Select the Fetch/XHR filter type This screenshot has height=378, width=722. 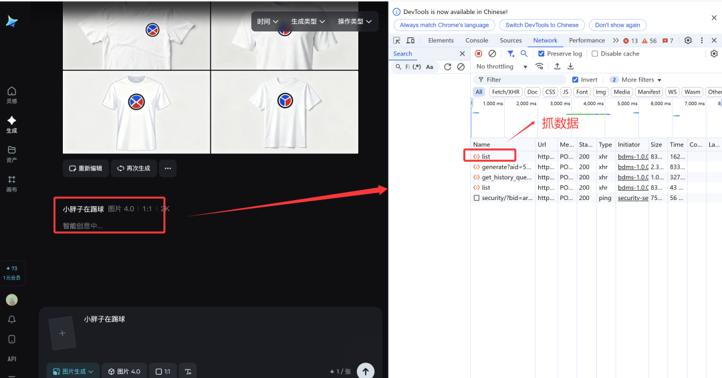pyautogui.click(x=505, y=92)
